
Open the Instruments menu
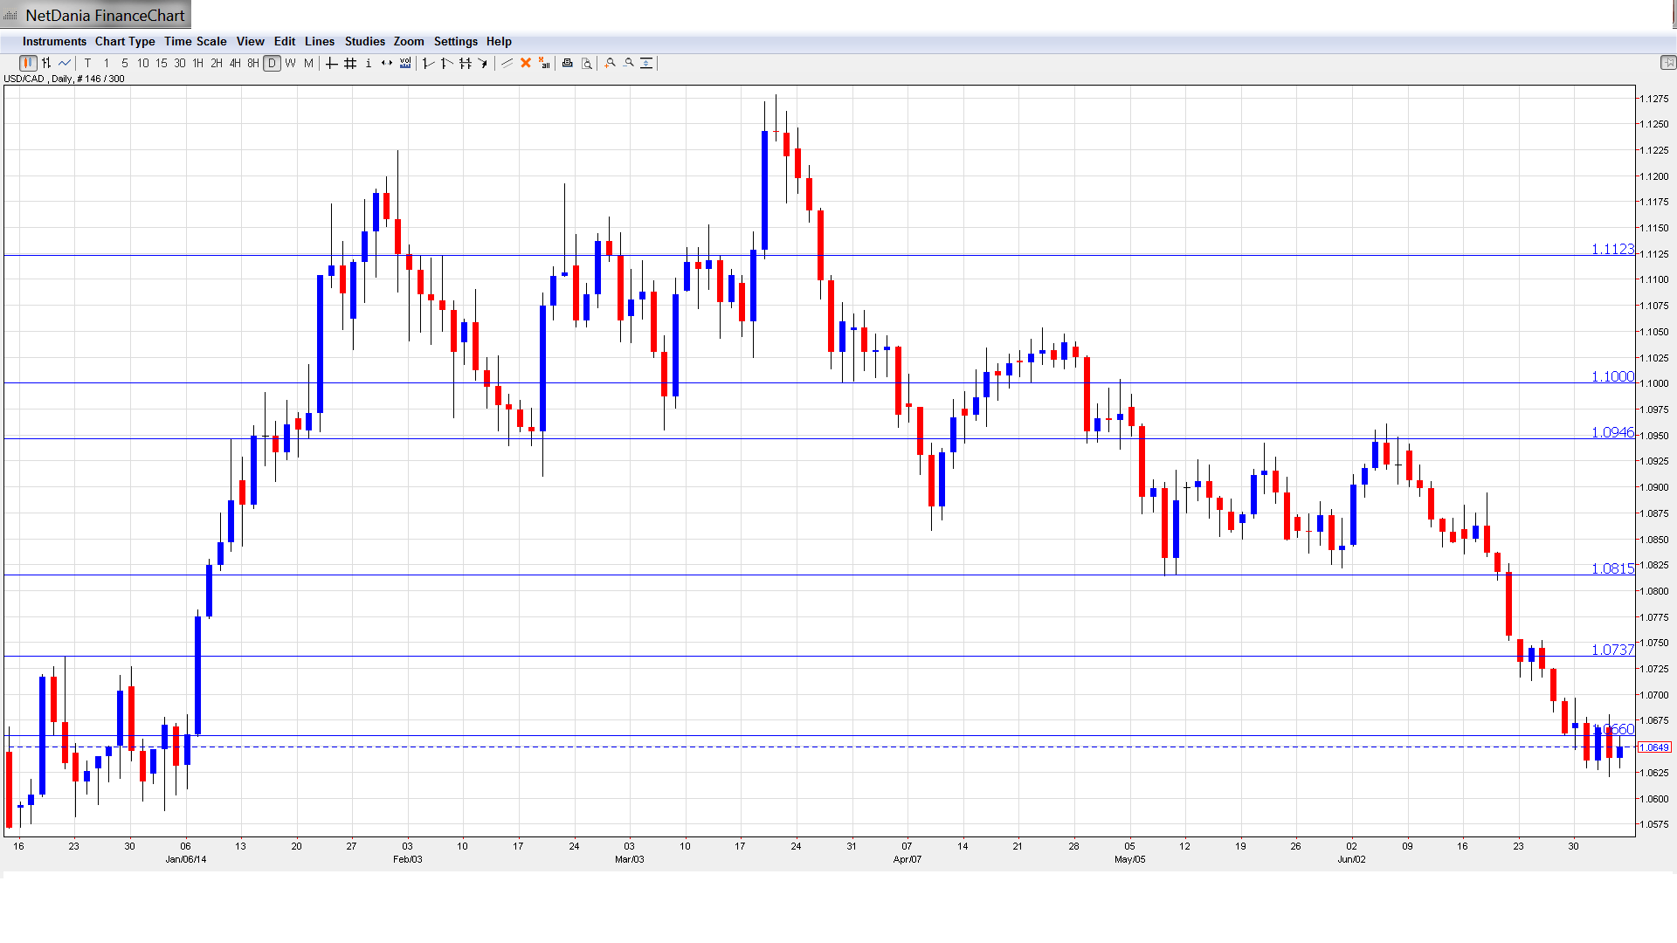54,41
